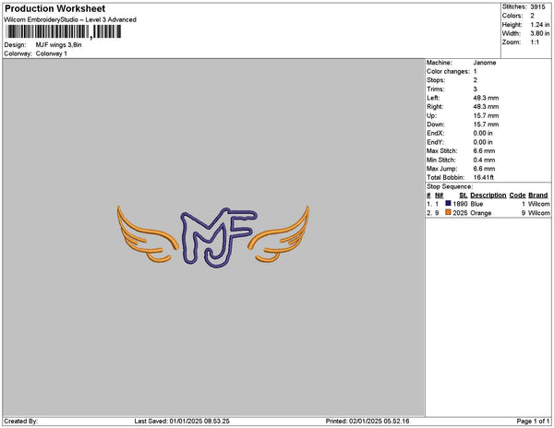
Task: Click the design name 'MJF wings 3,8in'
Action: click(x=59, y=45)
